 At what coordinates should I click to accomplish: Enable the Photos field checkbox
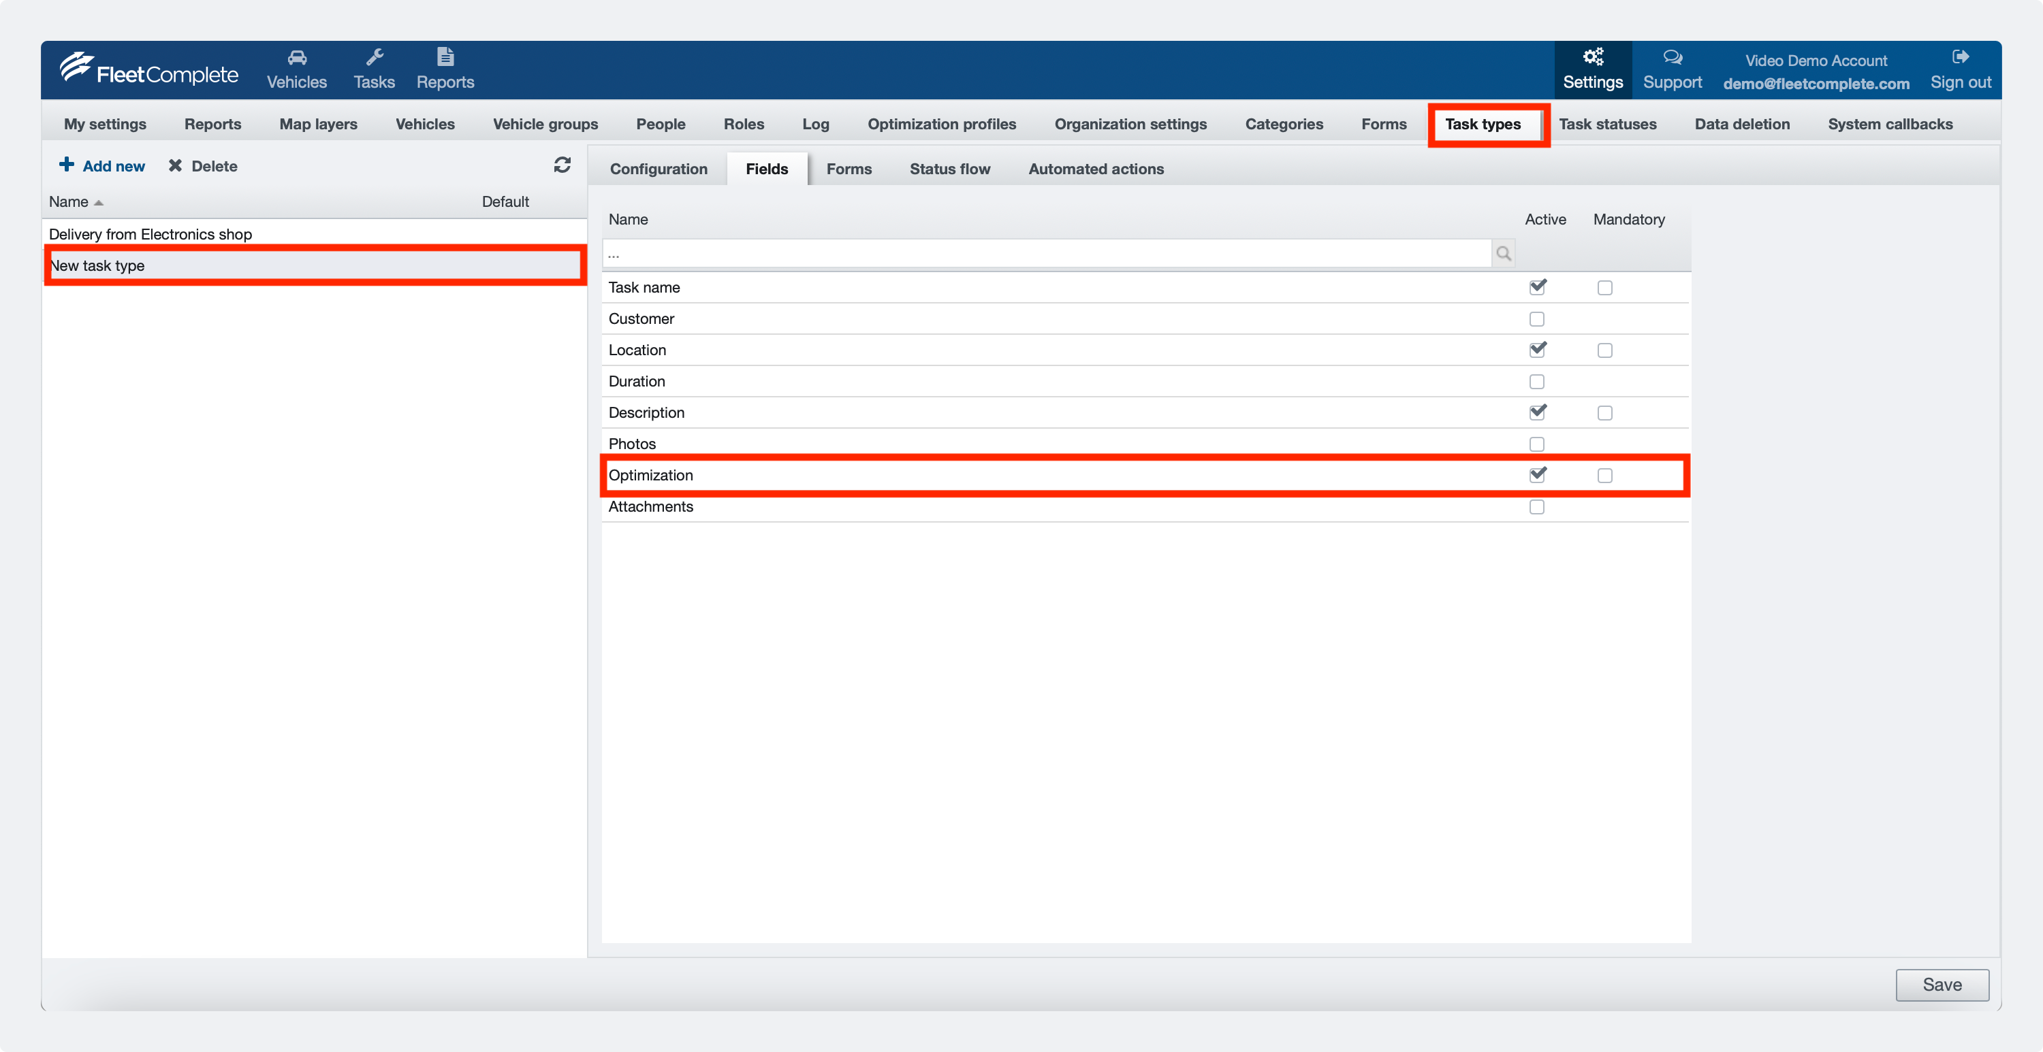tap(1537, 443)
